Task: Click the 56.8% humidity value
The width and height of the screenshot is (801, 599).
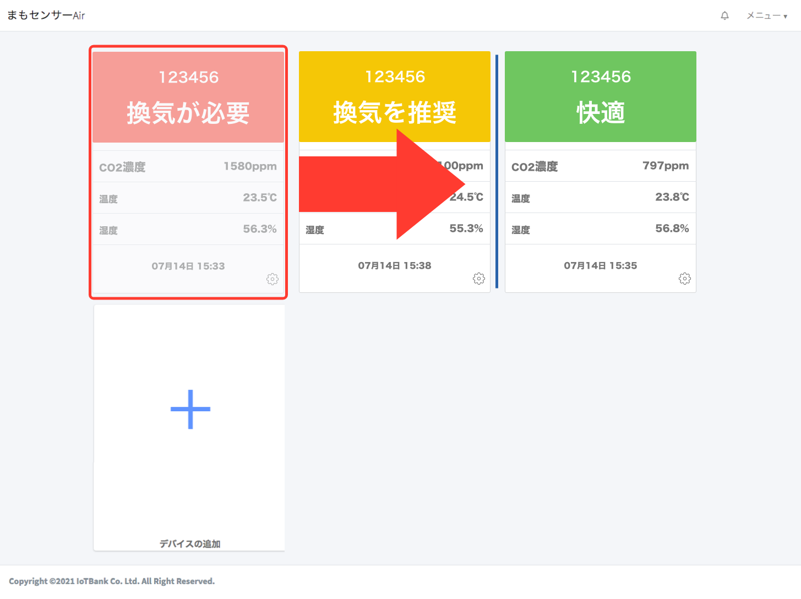Action: [x=672, y=228]
